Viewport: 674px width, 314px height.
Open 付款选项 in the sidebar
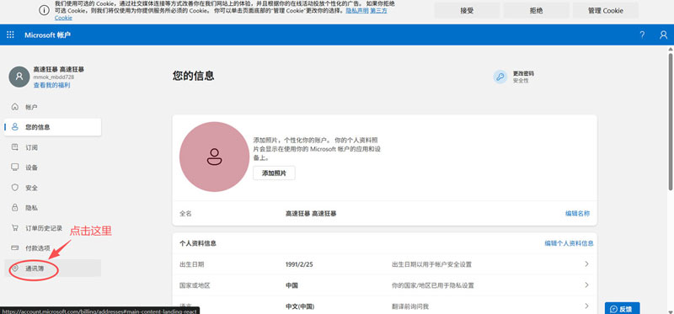(53, 247)
